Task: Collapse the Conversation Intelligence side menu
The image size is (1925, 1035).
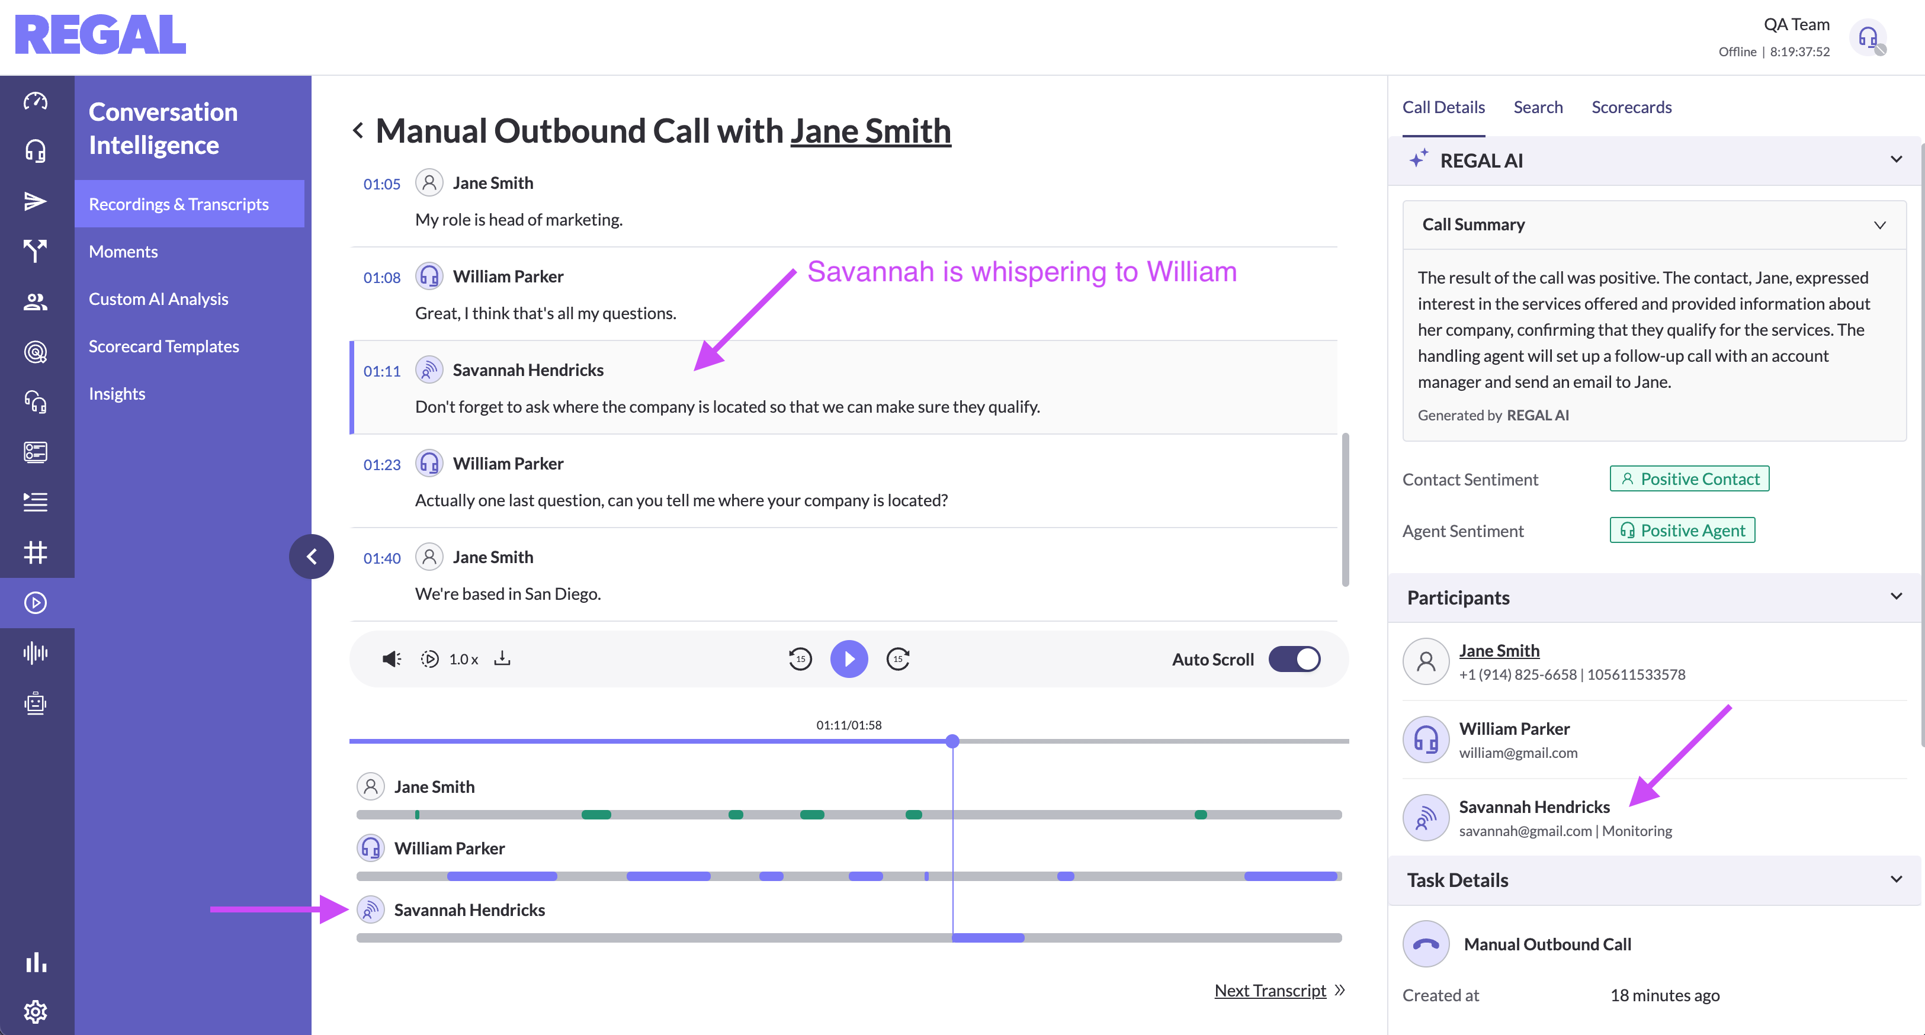Action: (x=312, y=557)
